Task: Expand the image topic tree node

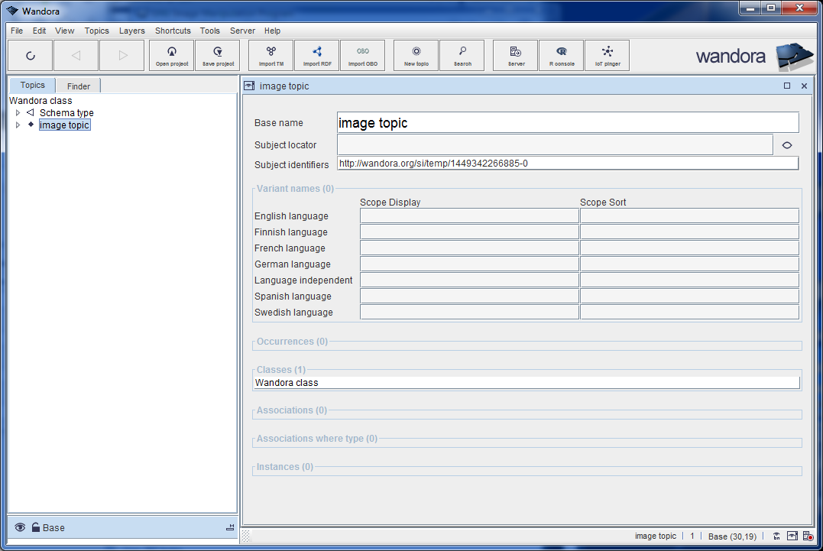Action: click(18, 125)
